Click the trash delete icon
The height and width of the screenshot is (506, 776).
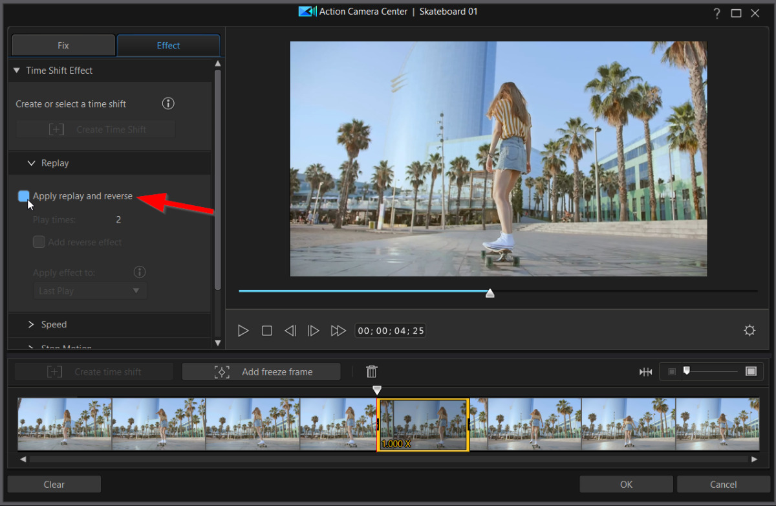tap(372, 371)
